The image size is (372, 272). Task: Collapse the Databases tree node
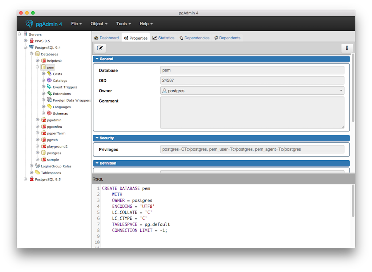coord(31,54)
